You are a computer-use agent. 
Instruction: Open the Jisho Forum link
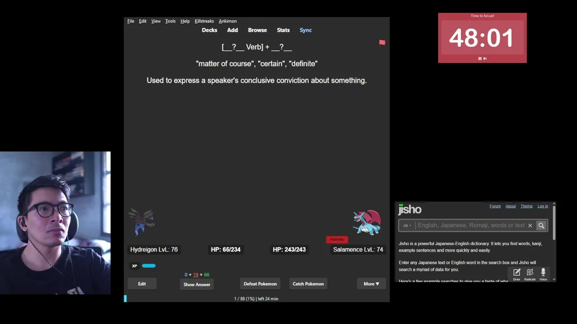(495, 206)
